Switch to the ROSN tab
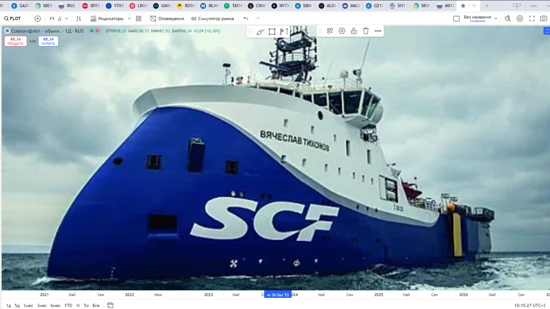 click(x=185, y=6)
